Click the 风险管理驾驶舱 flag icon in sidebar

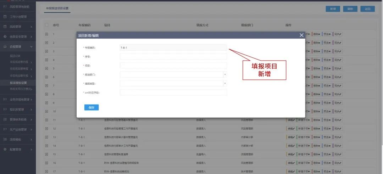coord(5,7)
